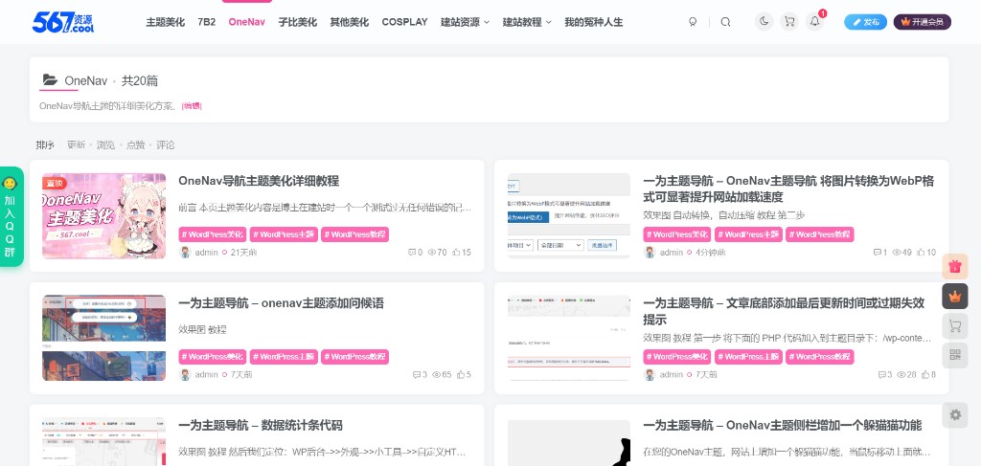
Task: Open the WebP conversion post title
Action: [x=788, y=189]
